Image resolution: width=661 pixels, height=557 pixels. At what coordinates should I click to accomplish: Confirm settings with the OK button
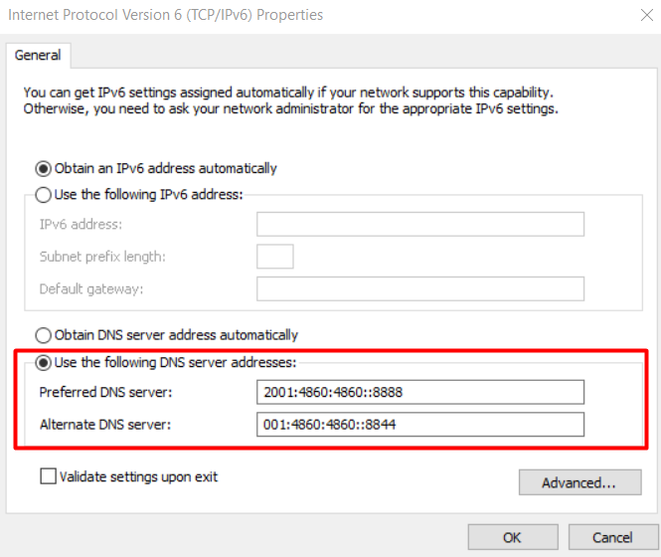(512, 537)
